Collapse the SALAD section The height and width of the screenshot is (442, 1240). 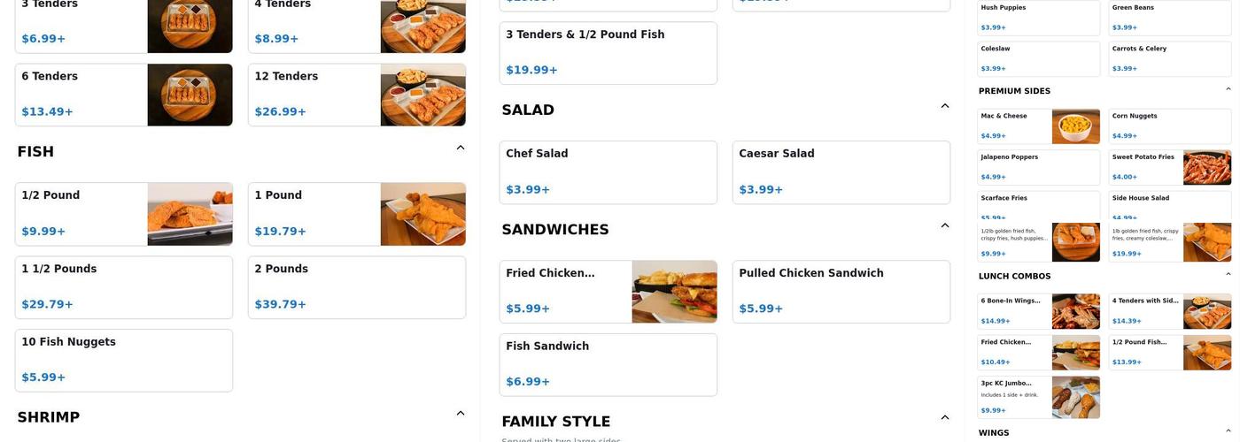(x=945, y=106)
